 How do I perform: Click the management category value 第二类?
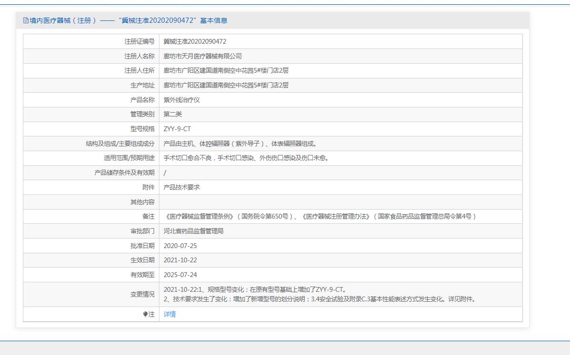click(172, 114)
